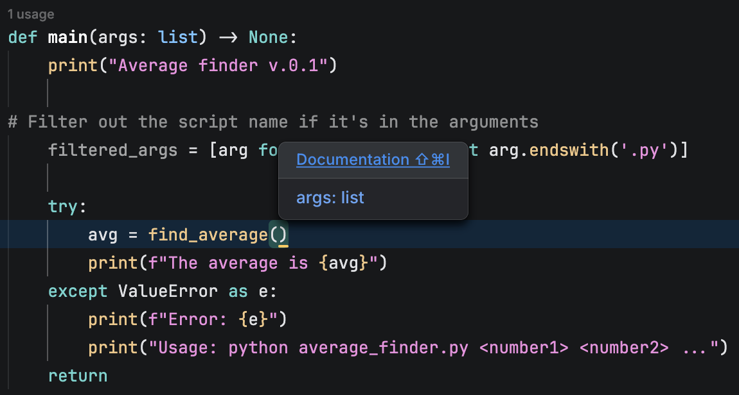
Task: Click the "Error: {e}" print statement
Action: tap(187, 319)
